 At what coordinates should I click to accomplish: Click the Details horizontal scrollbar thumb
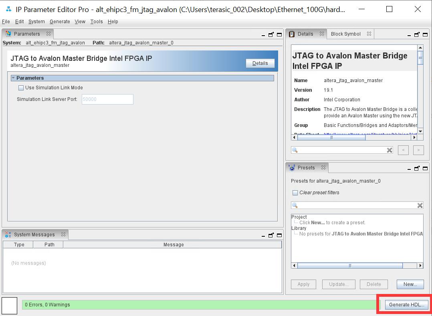pyautogui.click(x=331, y=137)
